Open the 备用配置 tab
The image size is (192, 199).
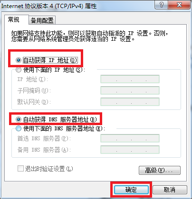click(42, 20)
